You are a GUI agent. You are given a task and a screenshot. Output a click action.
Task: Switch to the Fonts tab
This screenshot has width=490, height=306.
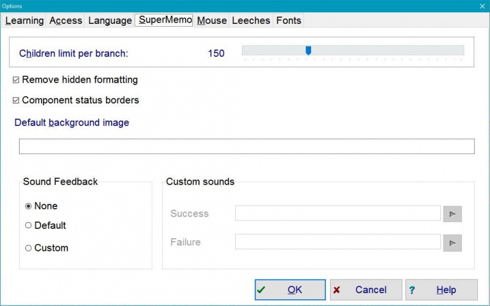point(288,21)
